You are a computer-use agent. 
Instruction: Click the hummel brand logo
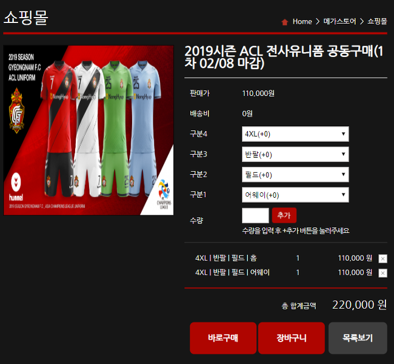[x=16, y=187]
